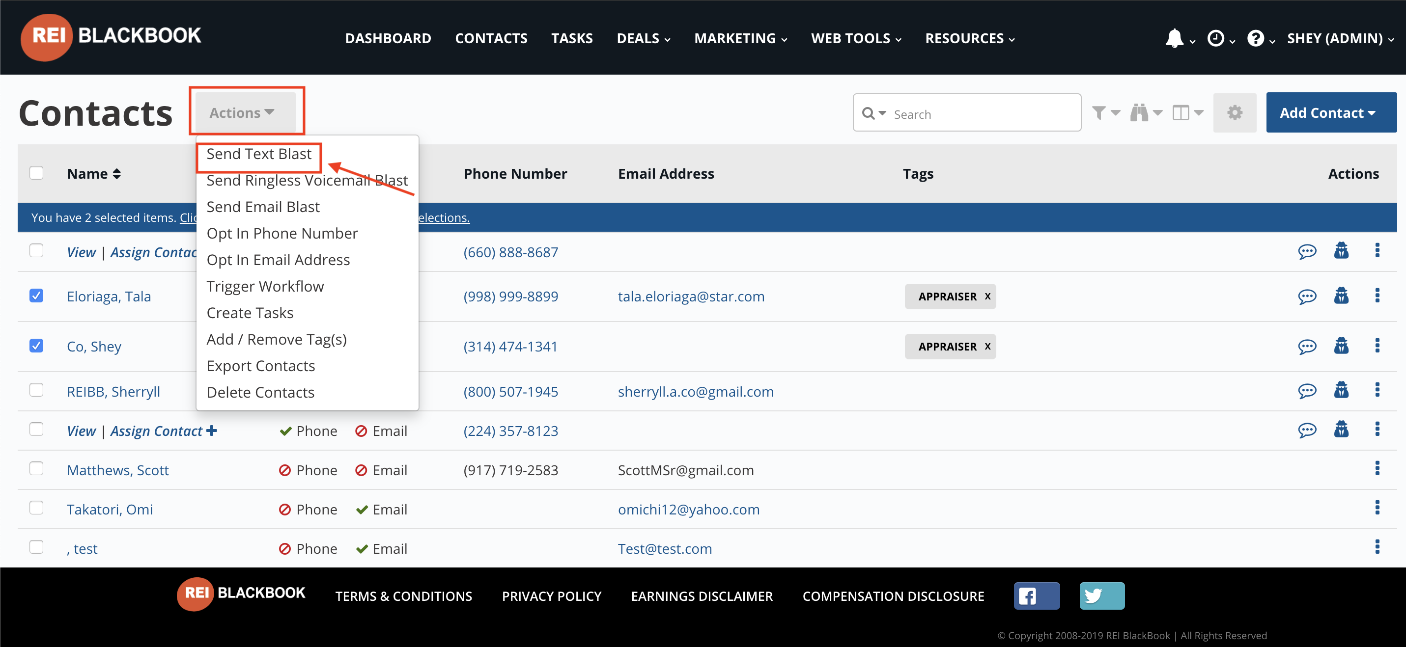This screenshot has height=647, width=1406.
Task: Open the clock history icon
Action: 1215,39
